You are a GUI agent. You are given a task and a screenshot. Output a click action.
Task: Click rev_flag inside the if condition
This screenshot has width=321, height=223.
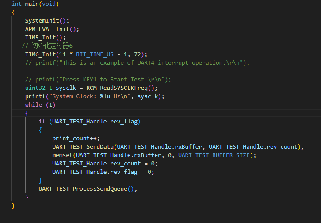point(124,122)
